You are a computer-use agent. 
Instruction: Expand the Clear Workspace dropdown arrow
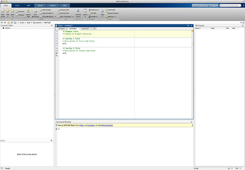pyautogui.click(x=55, y=17)
